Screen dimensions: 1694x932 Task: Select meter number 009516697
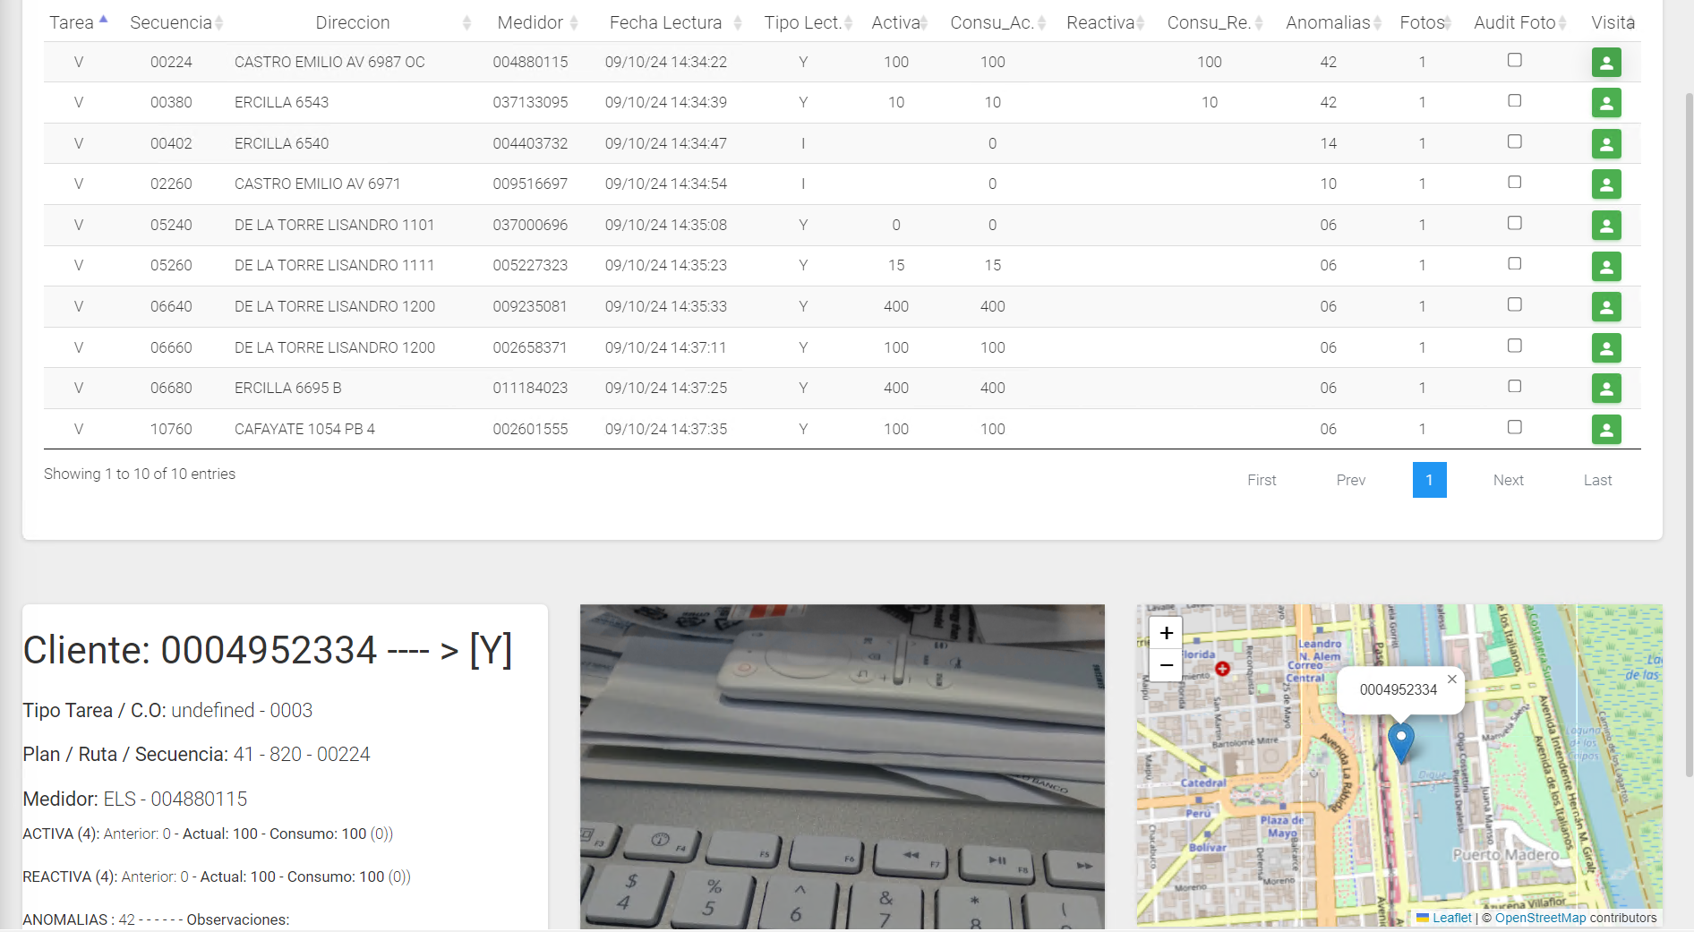(x=530, y=184)
